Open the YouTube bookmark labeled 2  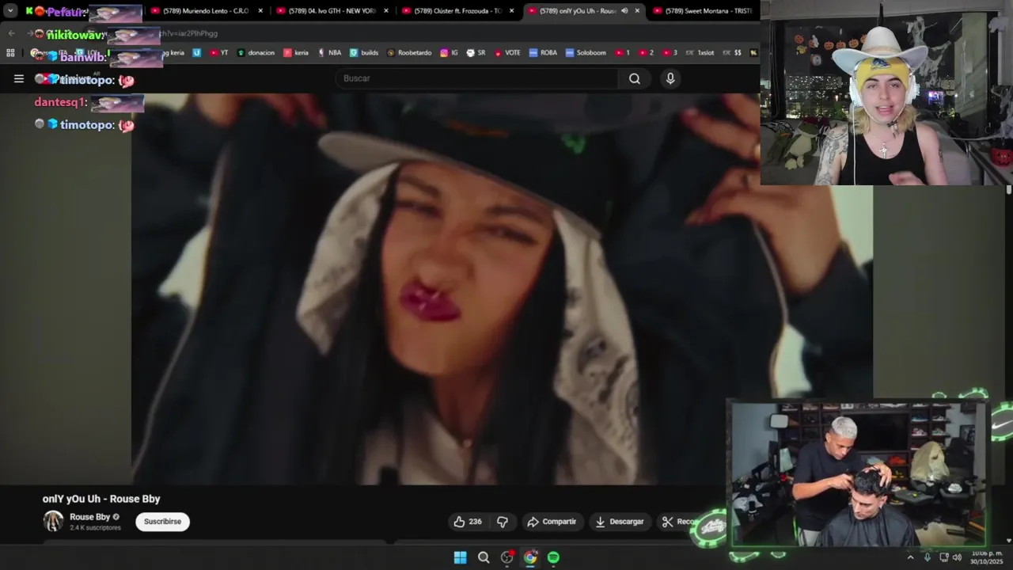tap(646, 53)
